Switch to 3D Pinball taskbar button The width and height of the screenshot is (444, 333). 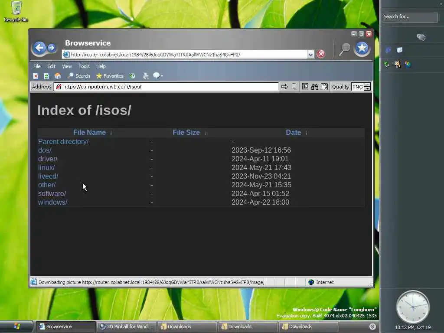[x=127, y=326]
